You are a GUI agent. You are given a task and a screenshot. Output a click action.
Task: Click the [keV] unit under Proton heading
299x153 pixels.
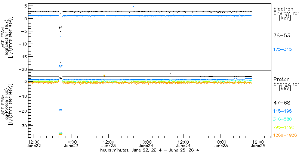[x=285, y=88]
